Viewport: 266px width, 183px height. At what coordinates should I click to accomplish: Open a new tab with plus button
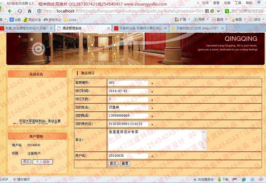(x=230, y=28)
